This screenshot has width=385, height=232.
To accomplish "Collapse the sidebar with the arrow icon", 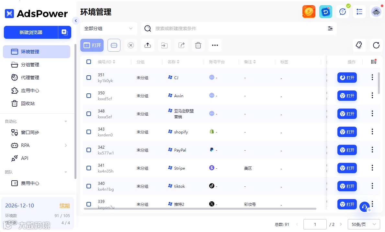I will (x=76, y=21).
